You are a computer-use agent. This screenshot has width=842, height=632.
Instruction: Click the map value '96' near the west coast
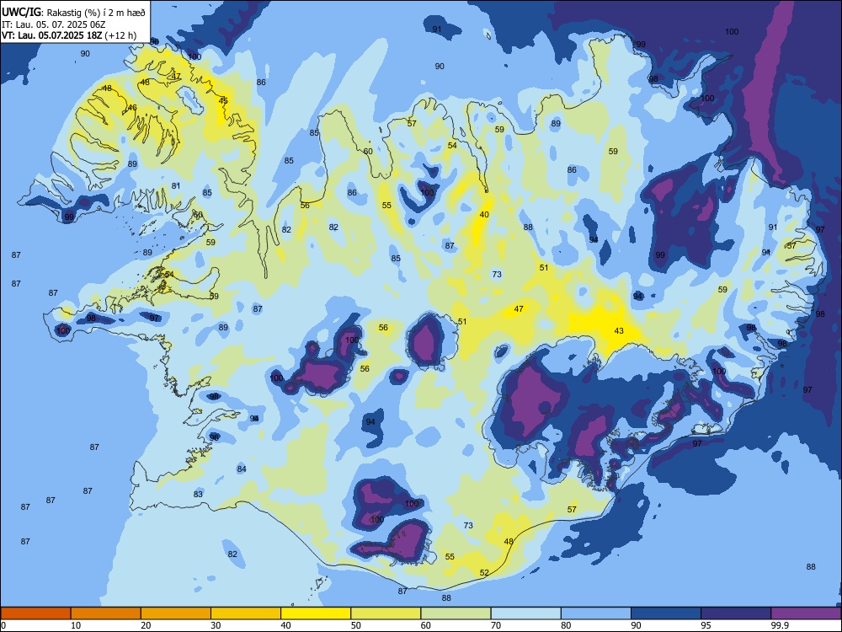click(214, 437)
